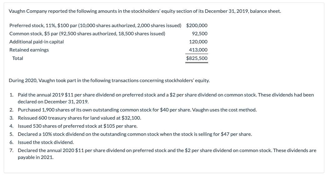Click transaction 2 about purchasing 1,900 shares
The image size is (329, 178).
pyautogui.click(x=137, y=110)
